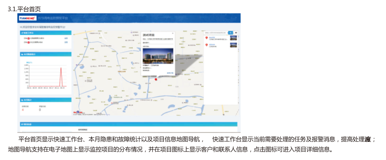
Task: Select second red location pin in project list
Action: pos(207,45)
